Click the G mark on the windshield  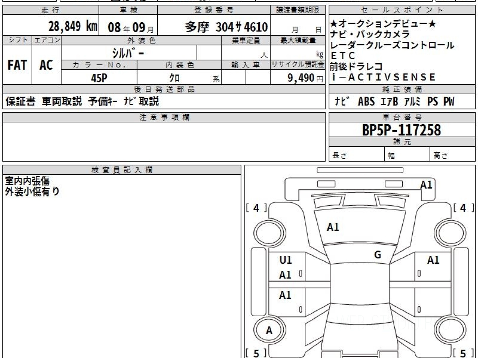click(378, 255)
